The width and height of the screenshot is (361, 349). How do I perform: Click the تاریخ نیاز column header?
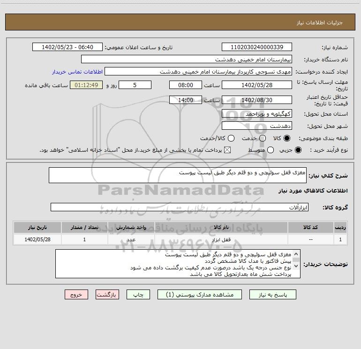pos(38,227)
